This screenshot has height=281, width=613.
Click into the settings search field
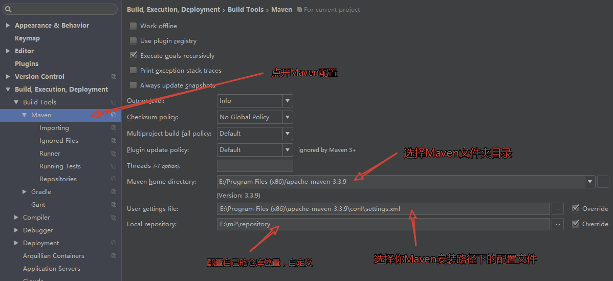coord(60,9)
